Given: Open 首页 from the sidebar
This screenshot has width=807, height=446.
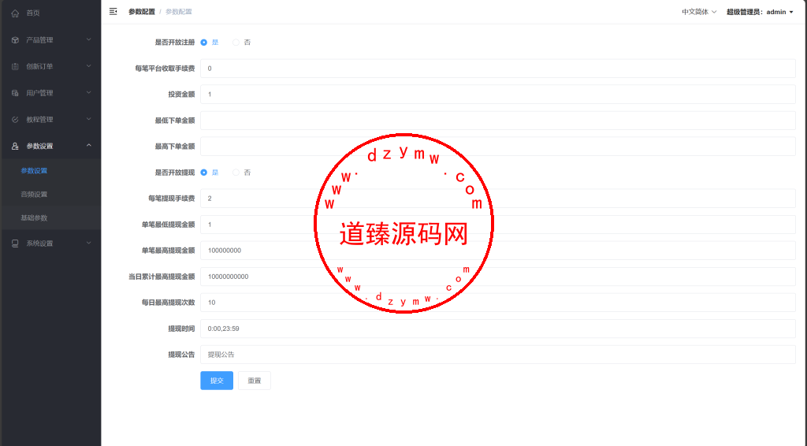Looking at the screenshot, I should [x=33, y=13].
